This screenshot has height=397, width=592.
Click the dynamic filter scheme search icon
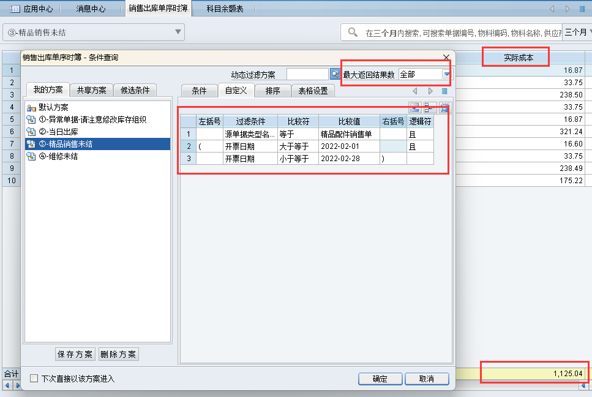335,74
